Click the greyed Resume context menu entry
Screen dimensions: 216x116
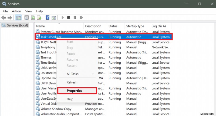77,60
